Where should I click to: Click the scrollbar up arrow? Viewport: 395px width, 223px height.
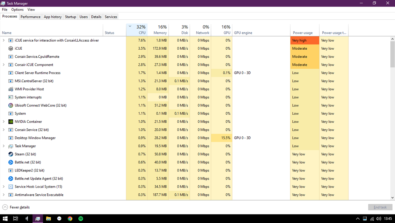(x=393, y=39)
